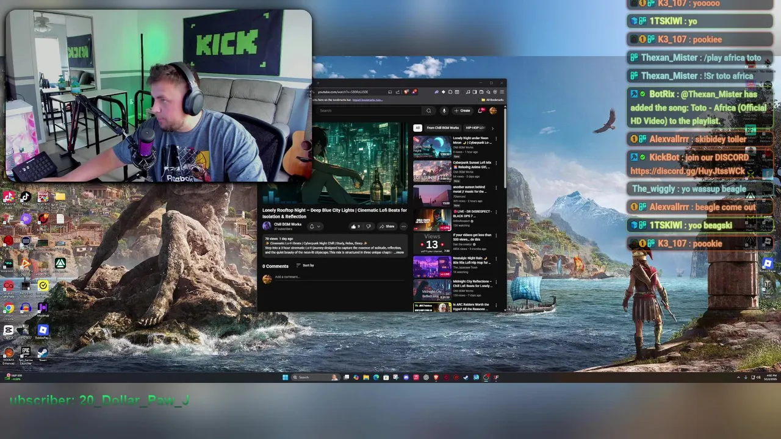Click the S&P 500 taskbar widget
781x439 pixels.
[12, 377]
